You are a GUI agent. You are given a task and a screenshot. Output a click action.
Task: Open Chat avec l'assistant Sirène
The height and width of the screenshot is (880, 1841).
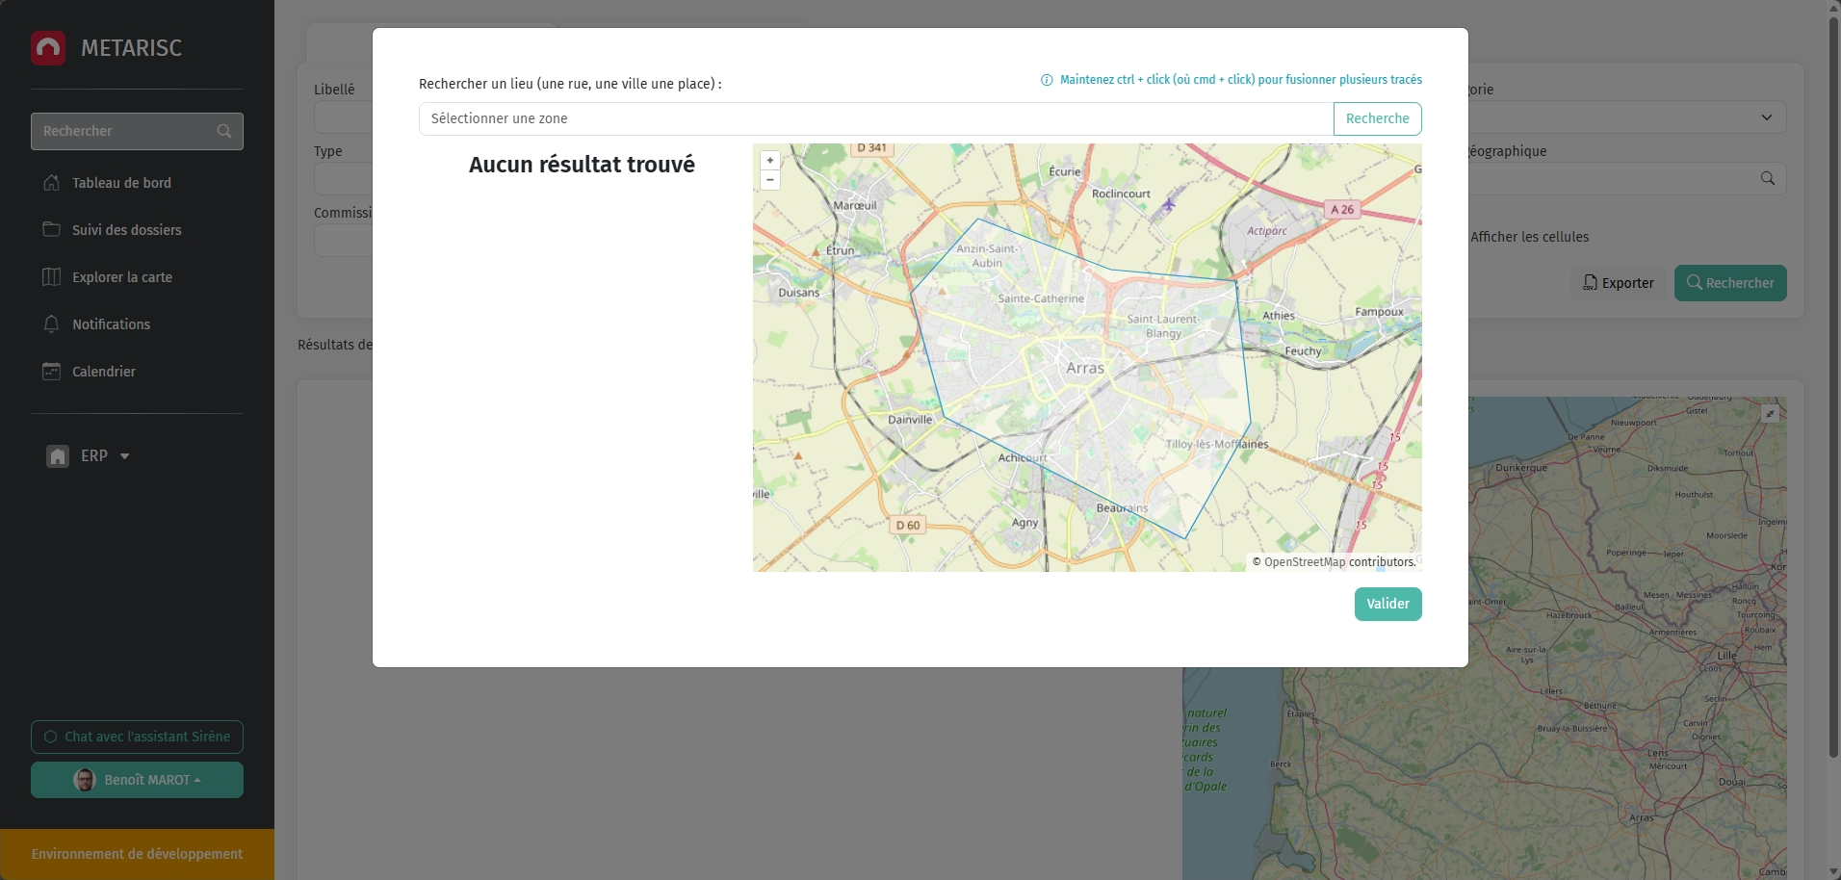coord(137,737)
